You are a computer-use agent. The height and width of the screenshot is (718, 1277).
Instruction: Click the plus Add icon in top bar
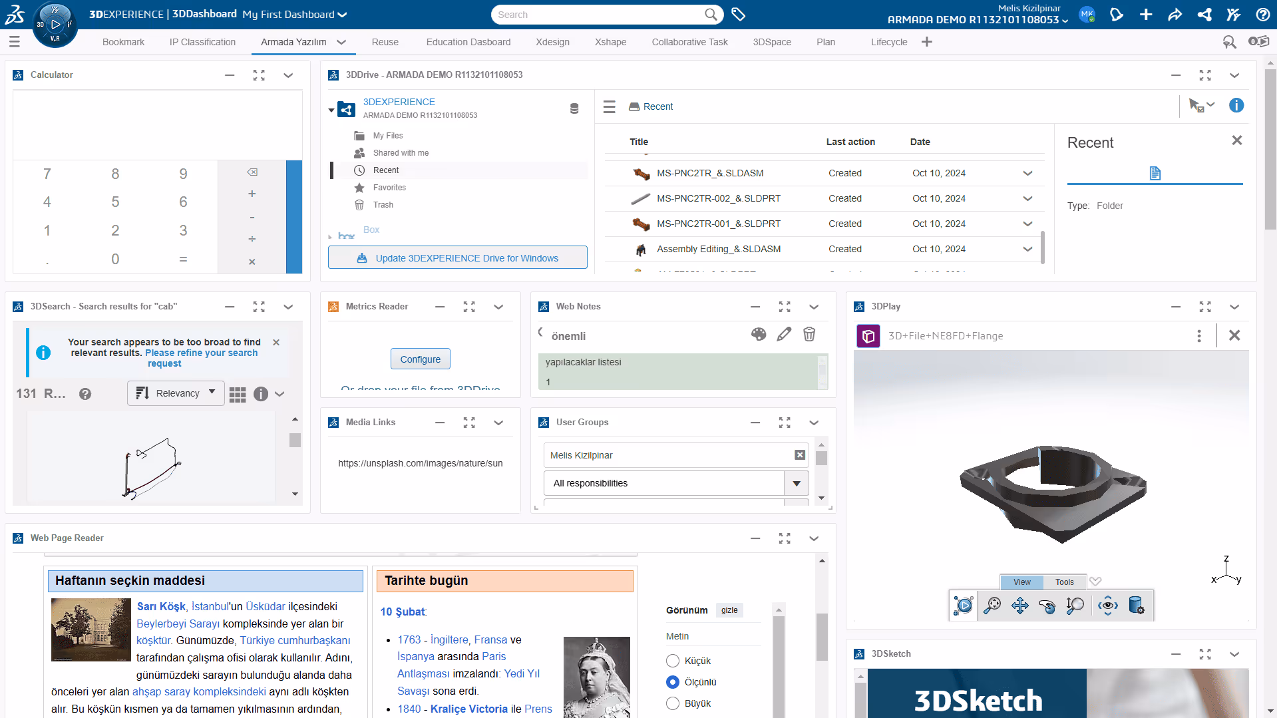(1146, 14)
